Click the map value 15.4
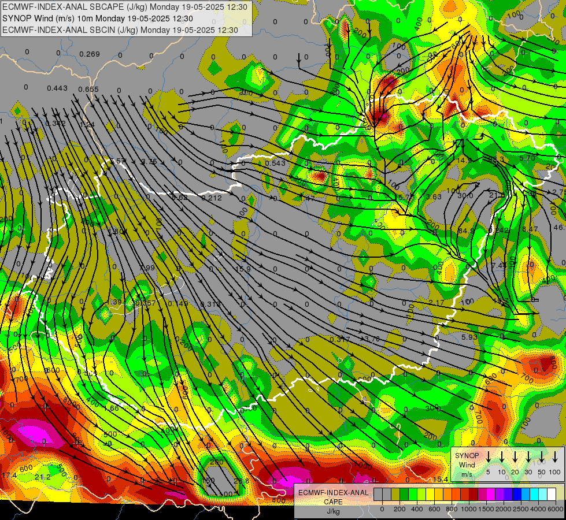The height and width of the screenshot is (520, 566). (x=441, y=479)
